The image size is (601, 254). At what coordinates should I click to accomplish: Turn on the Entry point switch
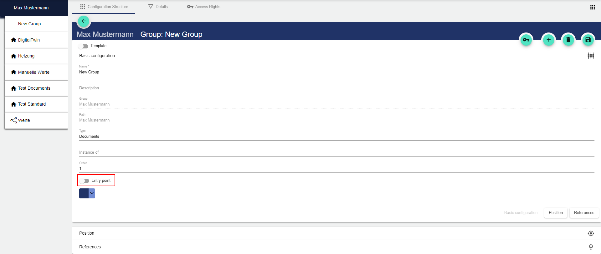pyautogui.click(x=85, y=181)
